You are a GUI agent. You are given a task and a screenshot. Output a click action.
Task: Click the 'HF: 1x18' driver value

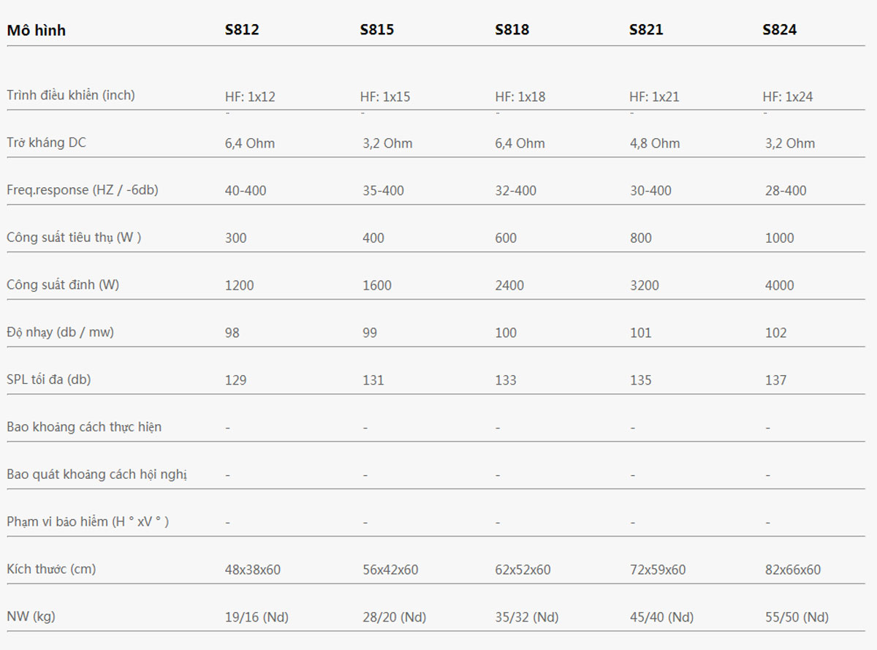click(x=520, y=97)
